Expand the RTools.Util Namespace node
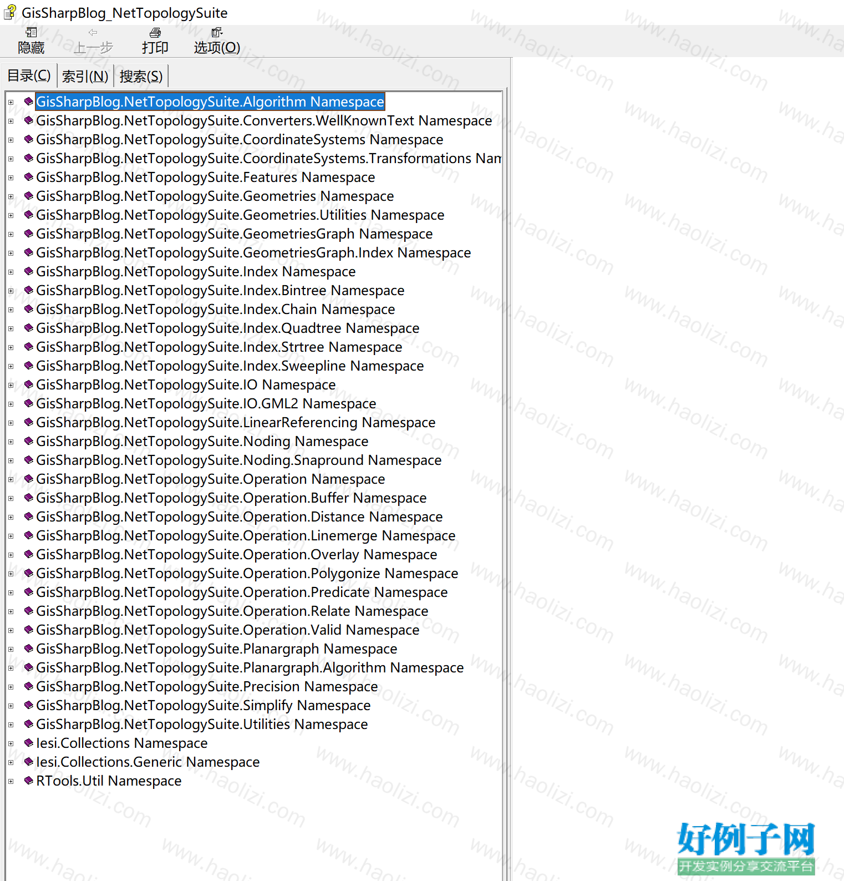The height and width of the screenshot is (881, 844). (x=11, y=781)
